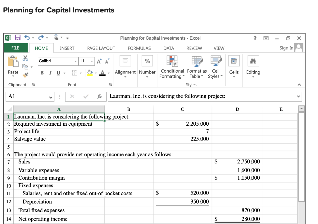The height and width of the screenshot is (224, 318).
Task: Increase font size
Action: tap(99, 61)
